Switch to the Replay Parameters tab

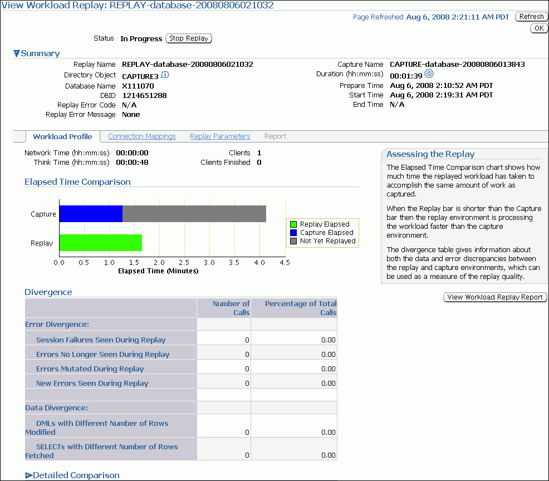(220, 136)
